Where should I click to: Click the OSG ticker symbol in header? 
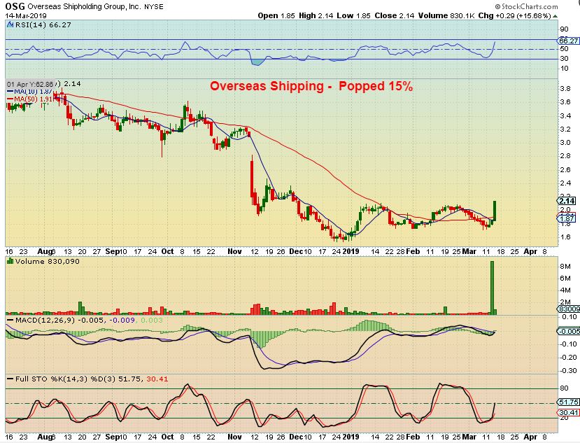click(x=15, y=6)
